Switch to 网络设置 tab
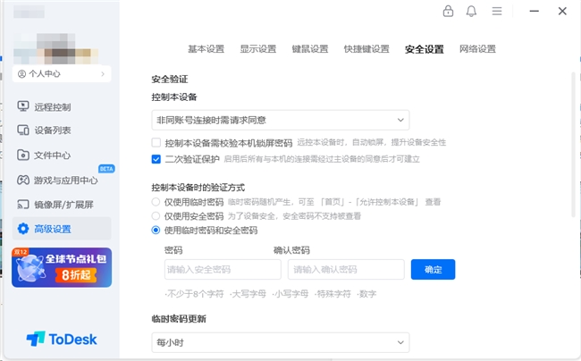Screen dimensions: 581x361 click(477, 49)
